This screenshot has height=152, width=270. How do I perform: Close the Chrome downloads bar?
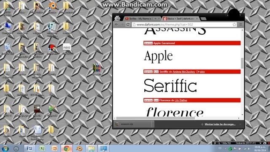click(x=240, y=124)
